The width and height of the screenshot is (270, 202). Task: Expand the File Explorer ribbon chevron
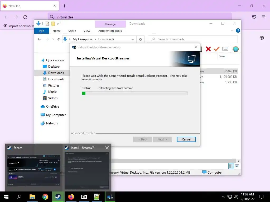[232, 31]
